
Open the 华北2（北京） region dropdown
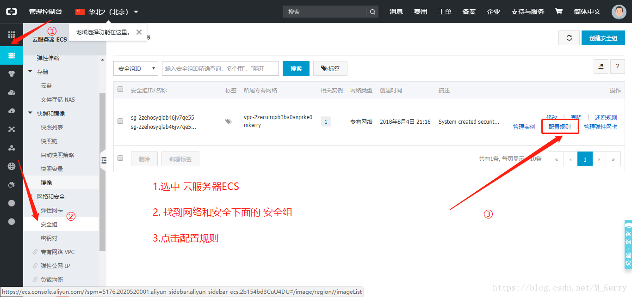coord(107,12)
